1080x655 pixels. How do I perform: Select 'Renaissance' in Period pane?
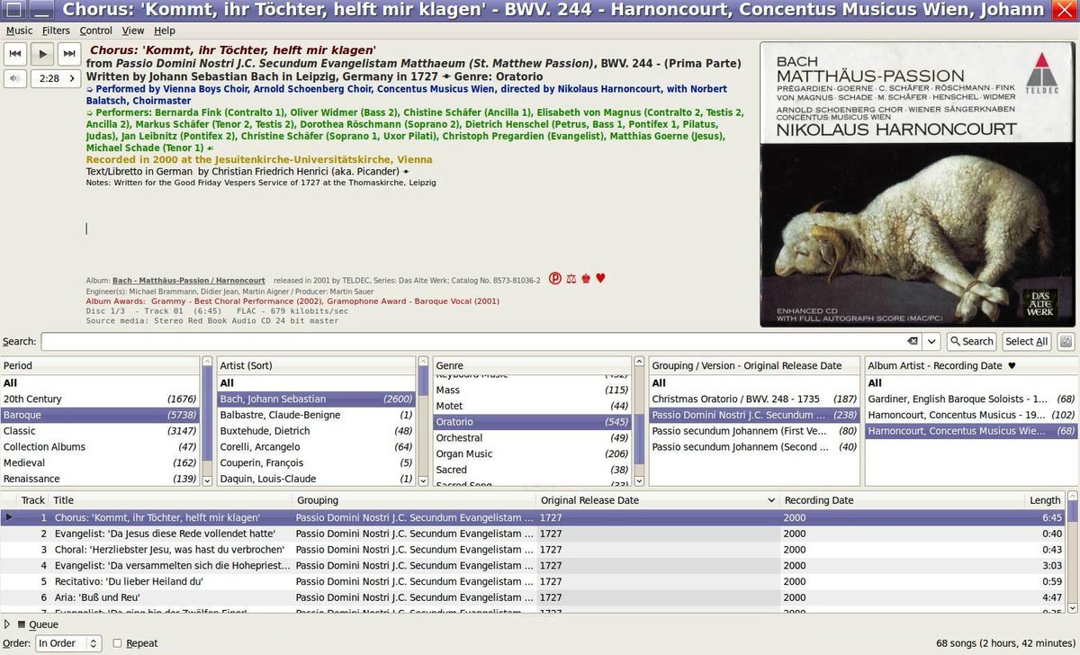(x=100, y=480)
